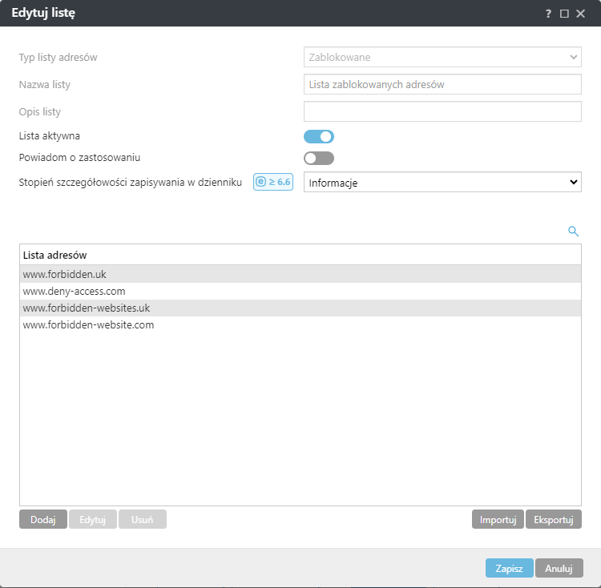Screen dimensions: 601x588
Task: Open the Typ listy adresów dropdown
Action: click(x=442, y=57)
